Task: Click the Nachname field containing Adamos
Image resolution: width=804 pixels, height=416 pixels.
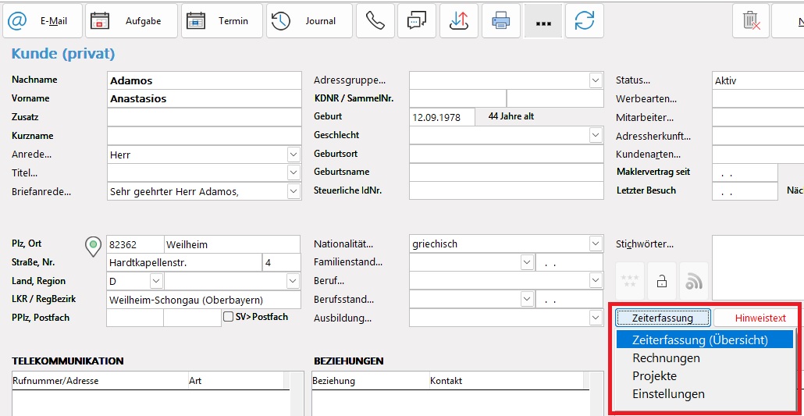Action: tap(204, 80)
